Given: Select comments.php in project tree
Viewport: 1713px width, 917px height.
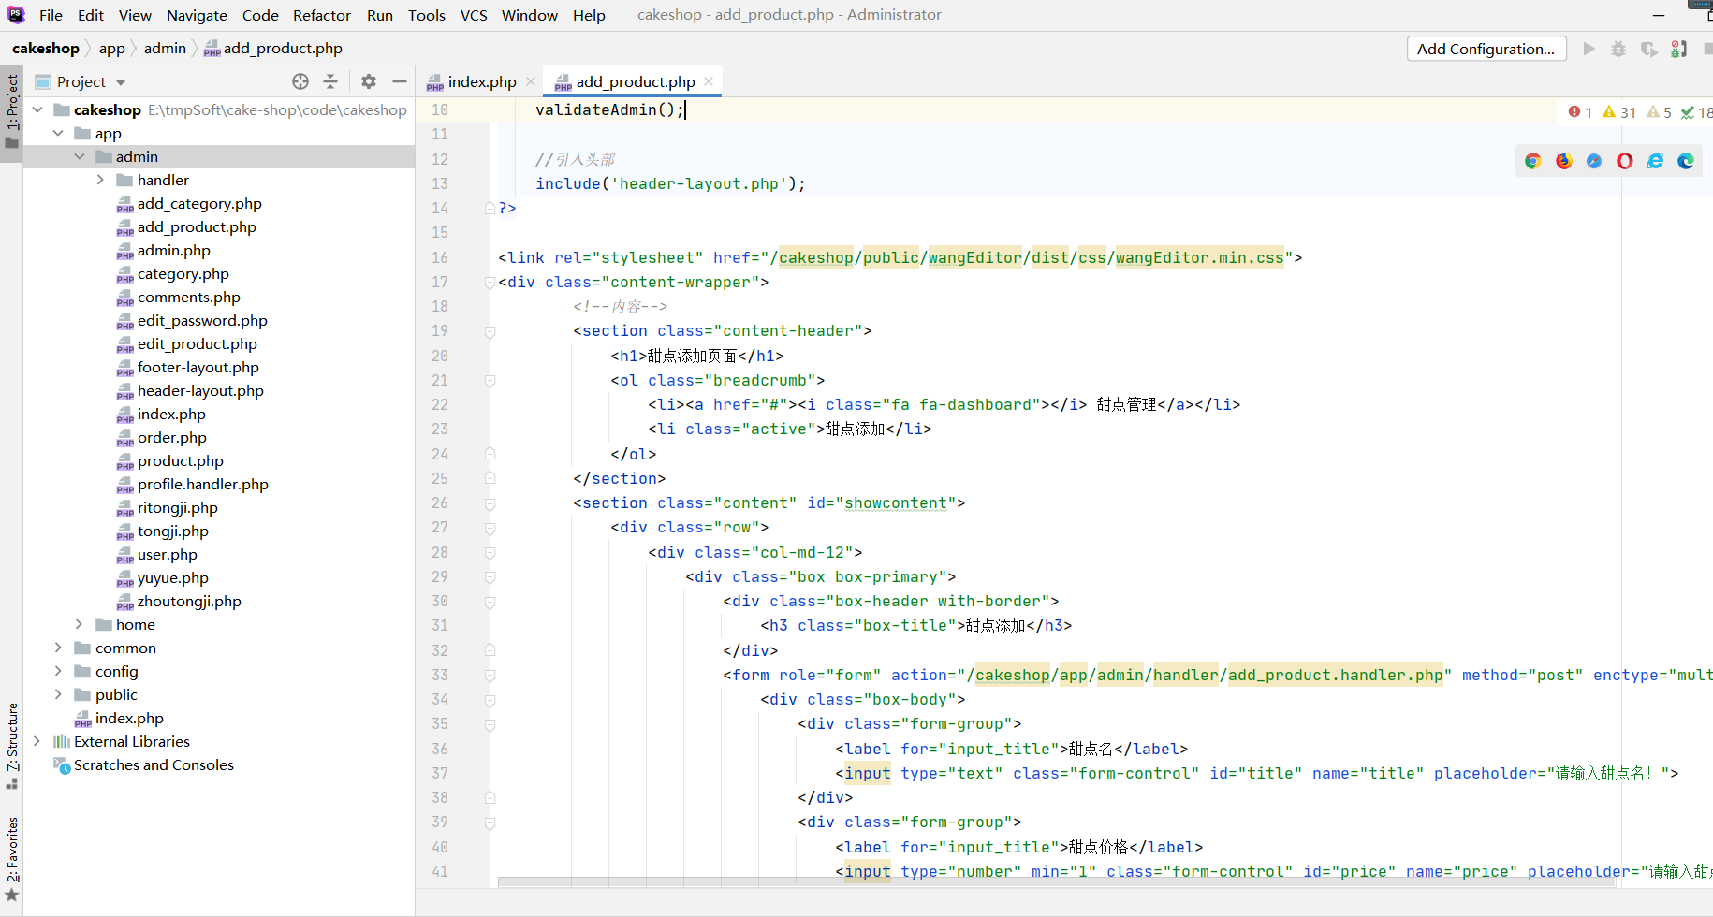Looking at the screenshot, I should 188,297.
